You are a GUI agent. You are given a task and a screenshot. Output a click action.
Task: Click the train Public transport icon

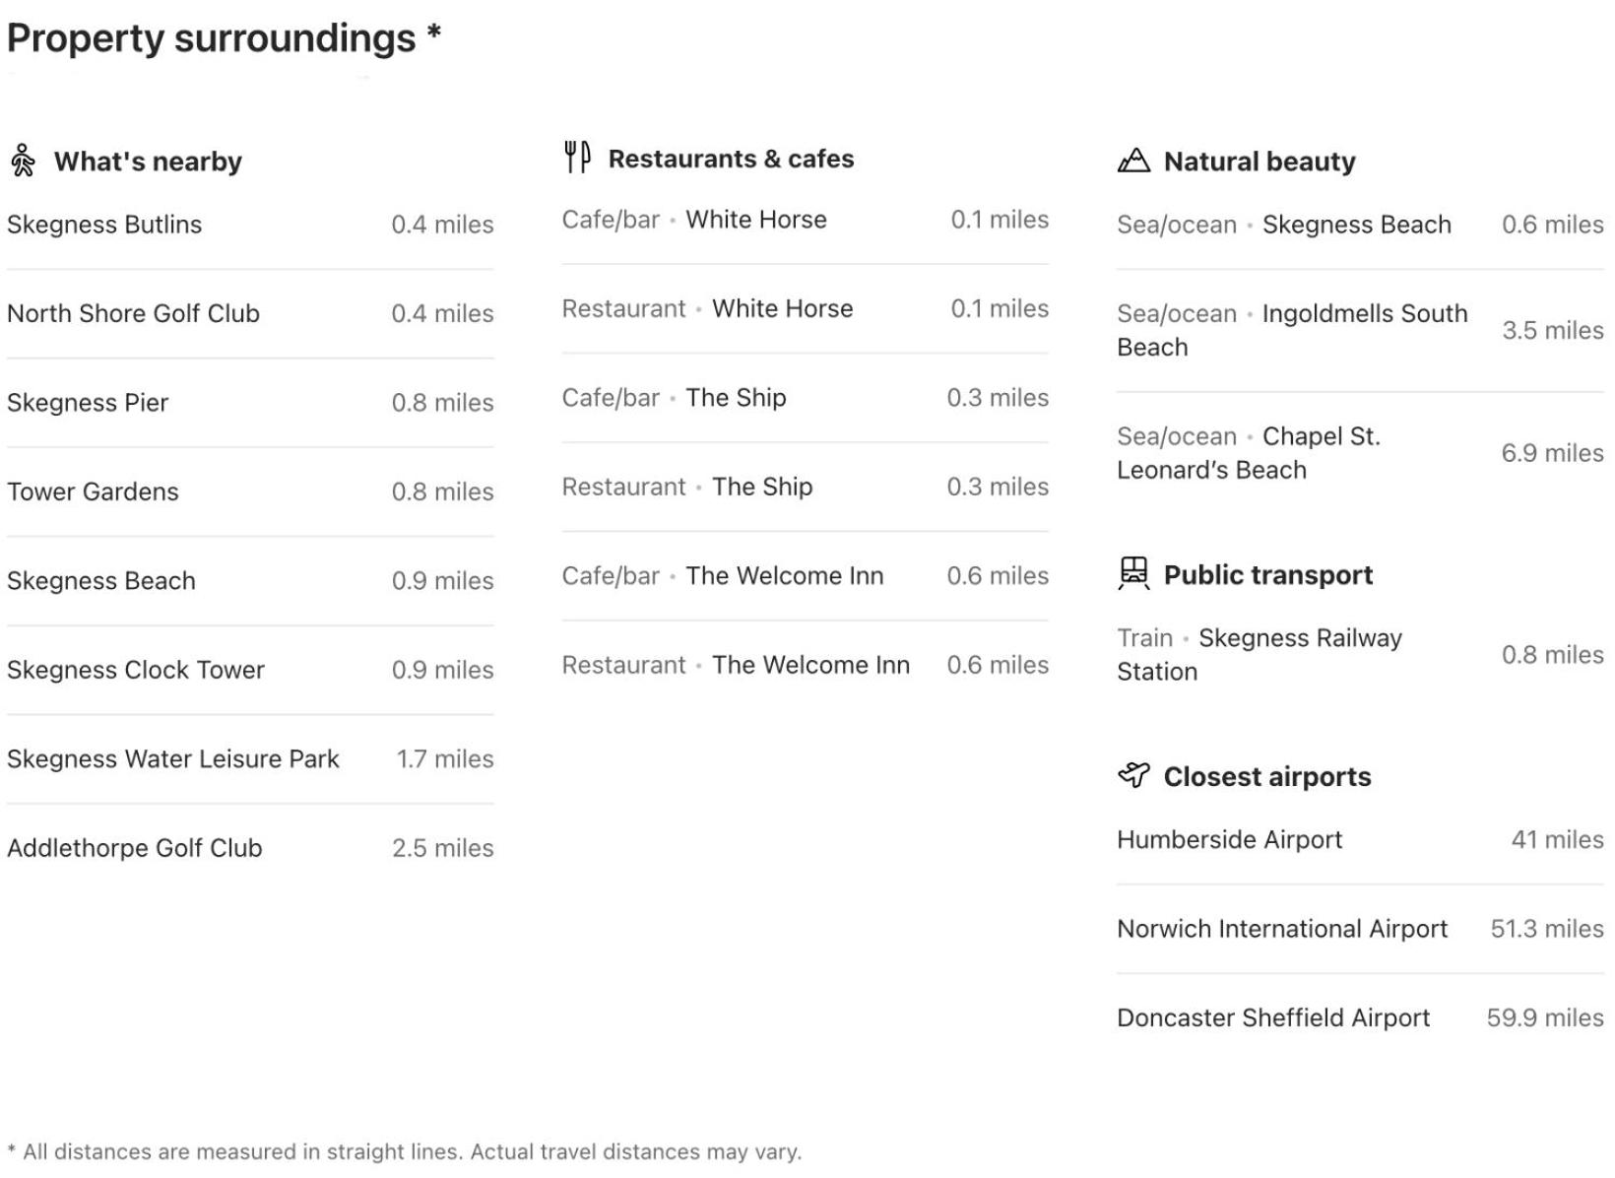pos(1133,573)
